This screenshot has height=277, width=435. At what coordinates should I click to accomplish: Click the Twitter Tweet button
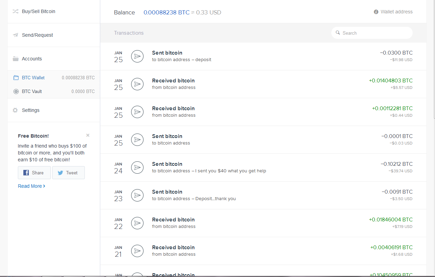68,173
